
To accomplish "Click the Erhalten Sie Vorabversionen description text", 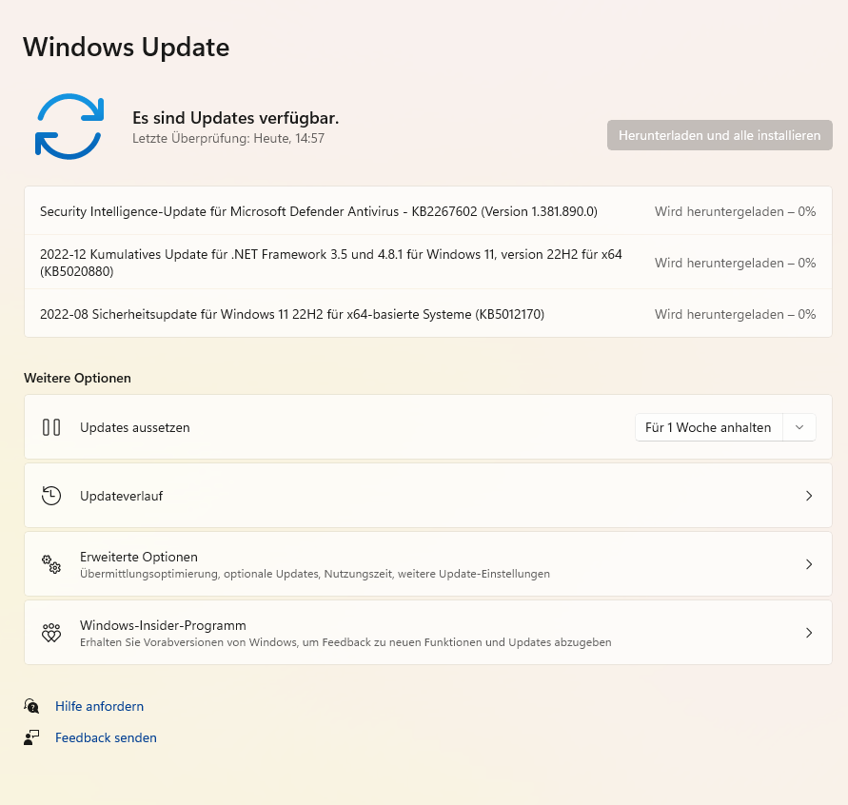I will coord(345,642).
